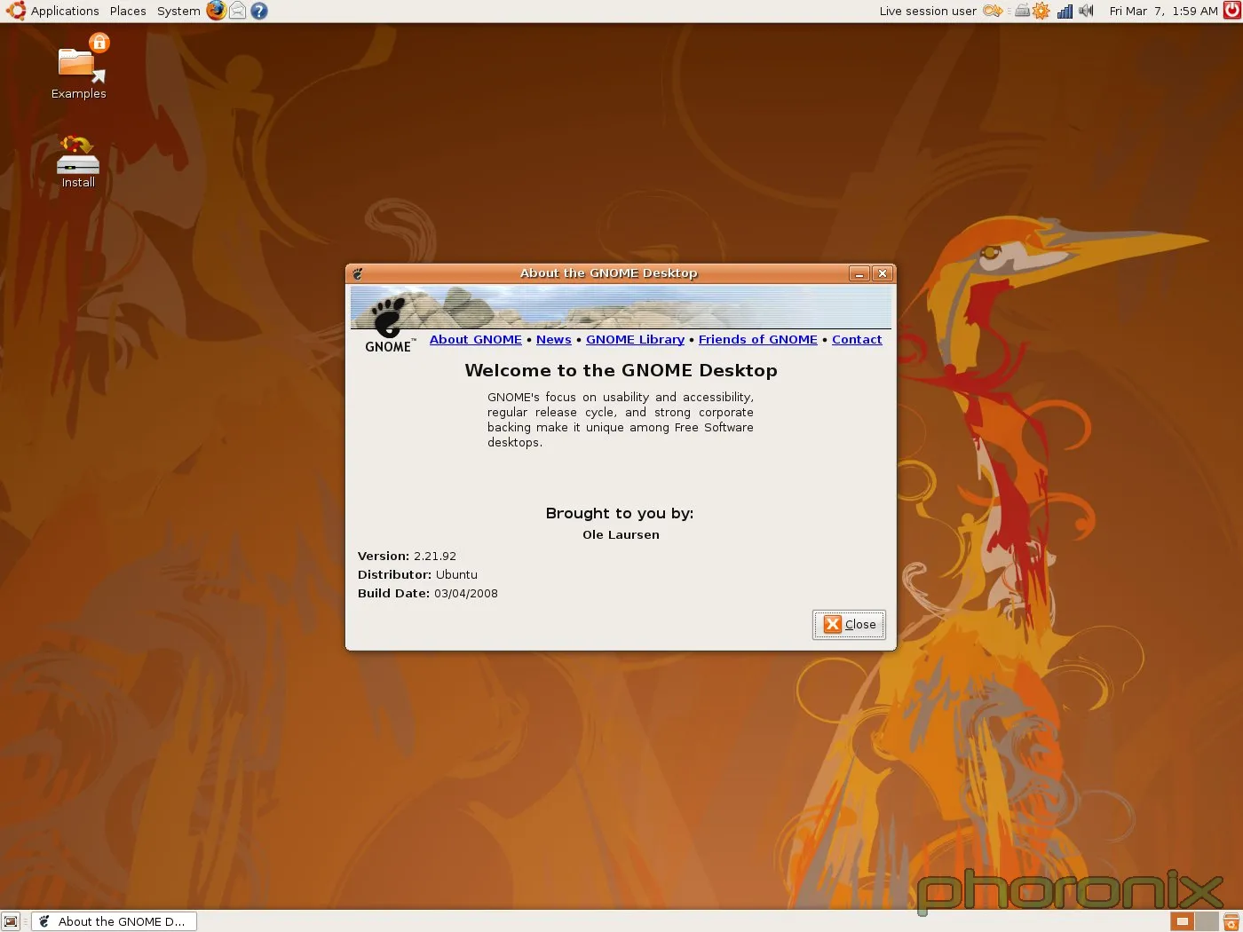Click the 'Distributor: Ubuntu' text
The image size is (1243, 932).
click(x=417, y=574)
